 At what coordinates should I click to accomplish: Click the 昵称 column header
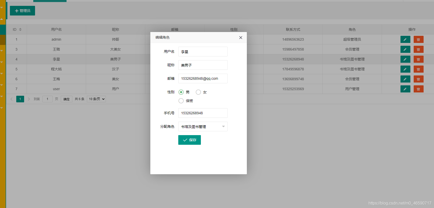116,29
